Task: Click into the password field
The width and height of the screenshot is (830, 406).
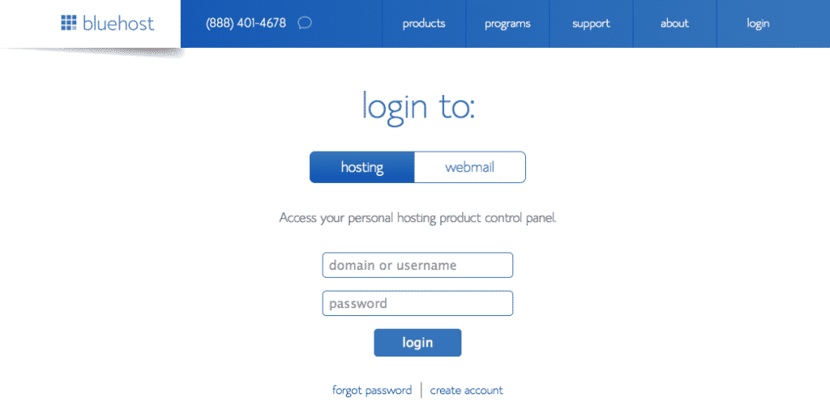Action: pos(417,304)
